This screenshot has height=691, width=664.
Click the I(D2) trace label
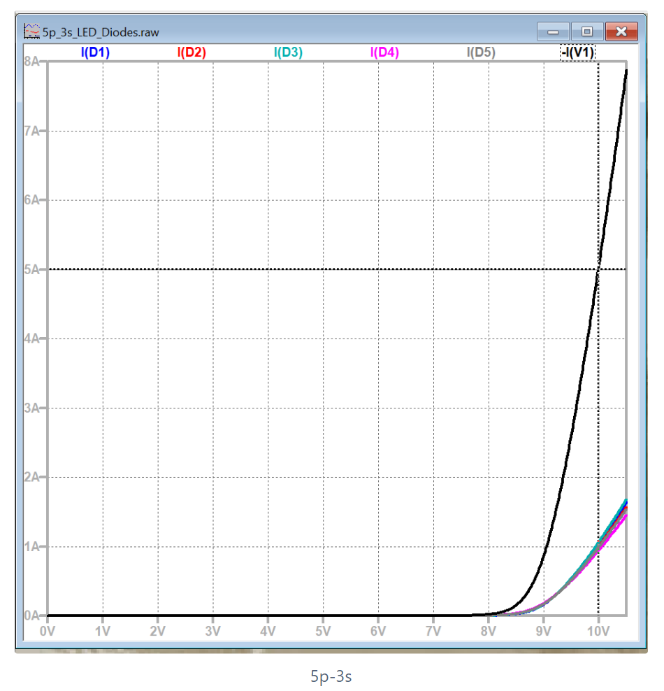pos(192,52)
